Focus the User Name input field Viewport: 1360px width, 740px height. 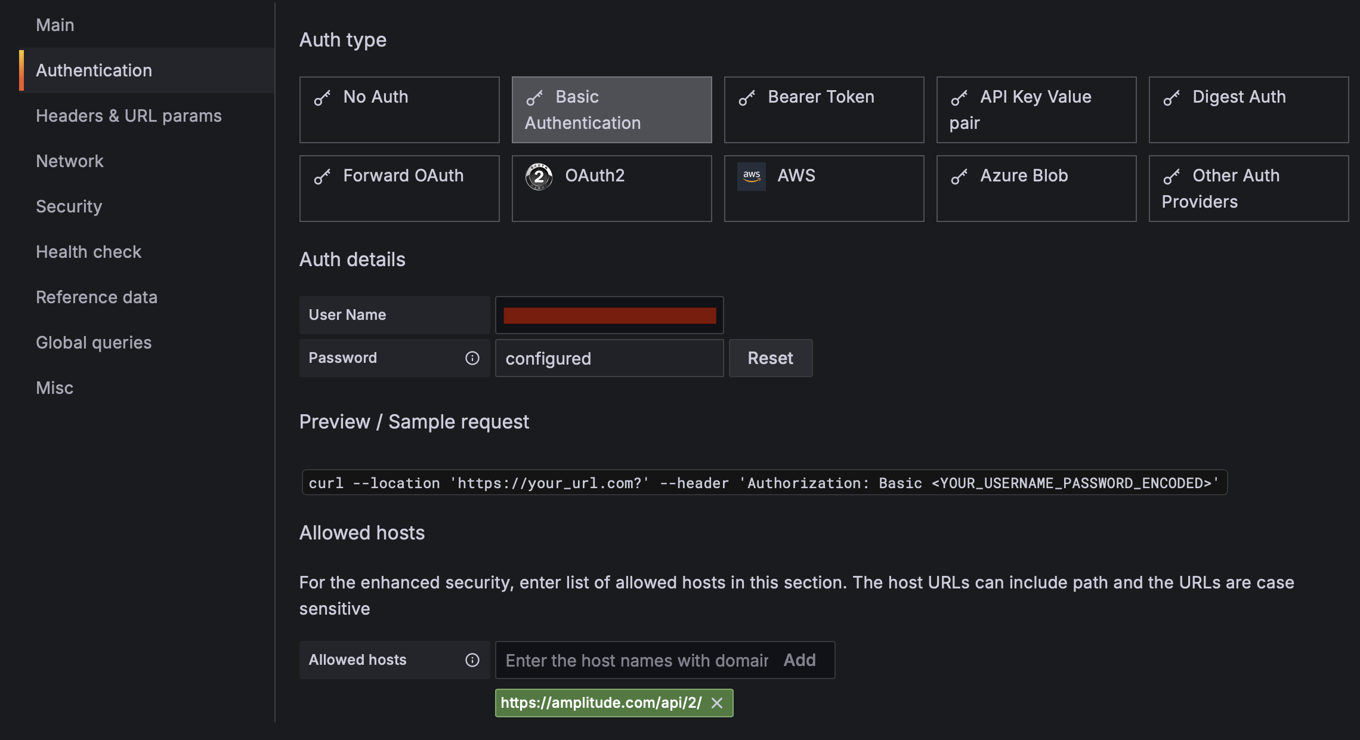pyautogui.click(x=609, y=315)
